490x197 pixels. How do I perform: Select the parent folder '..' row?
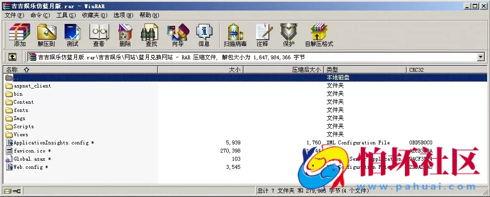coord(245,77)
